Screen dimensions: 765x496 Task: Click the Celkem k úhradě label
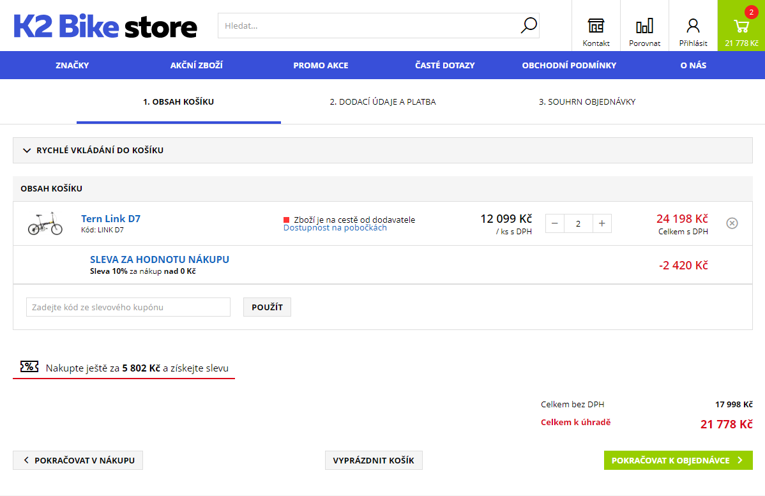576,423
